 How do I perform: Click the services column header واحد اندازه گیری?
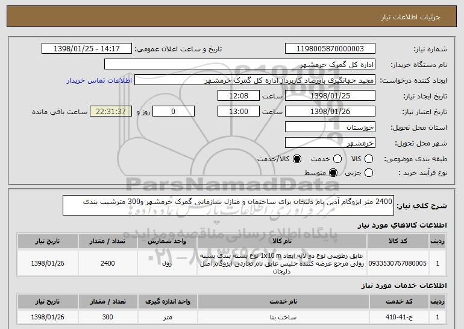click(168, 301)
